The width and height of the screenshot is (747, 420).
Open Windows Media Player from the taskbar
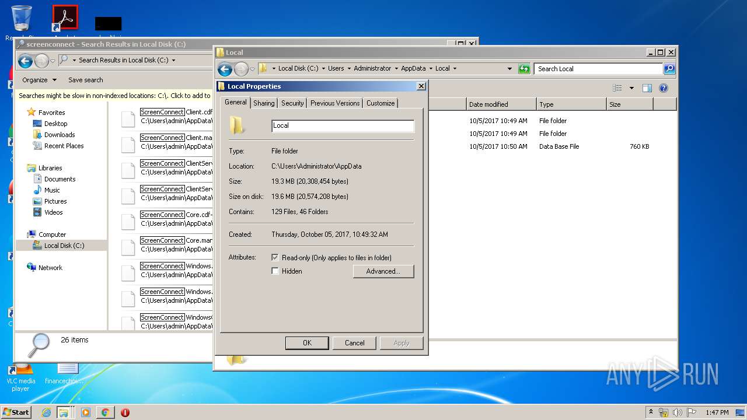tap(86, 412)
